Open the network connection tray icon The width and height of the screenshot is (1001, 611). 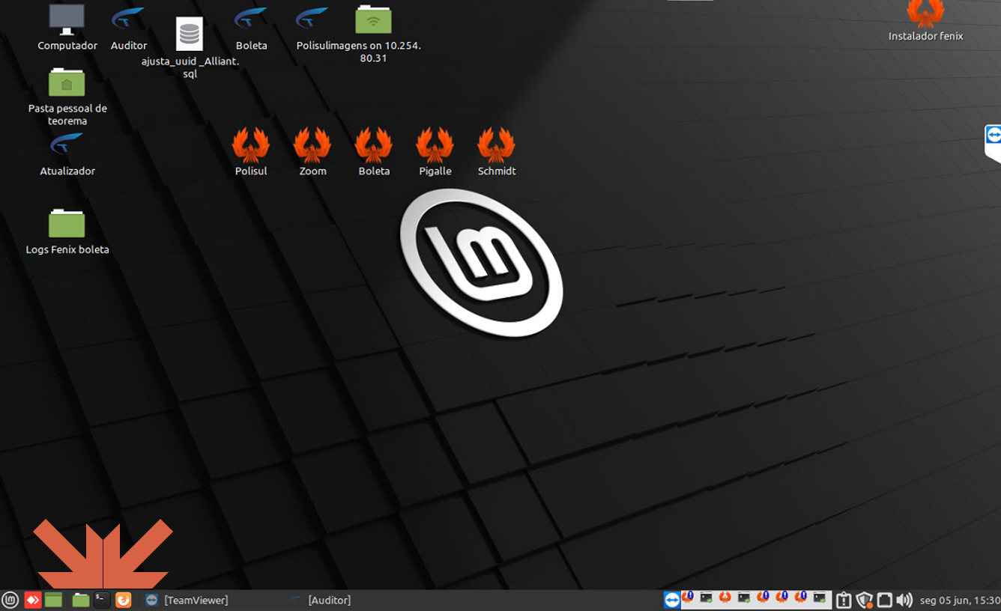click(x=885, y=600)
